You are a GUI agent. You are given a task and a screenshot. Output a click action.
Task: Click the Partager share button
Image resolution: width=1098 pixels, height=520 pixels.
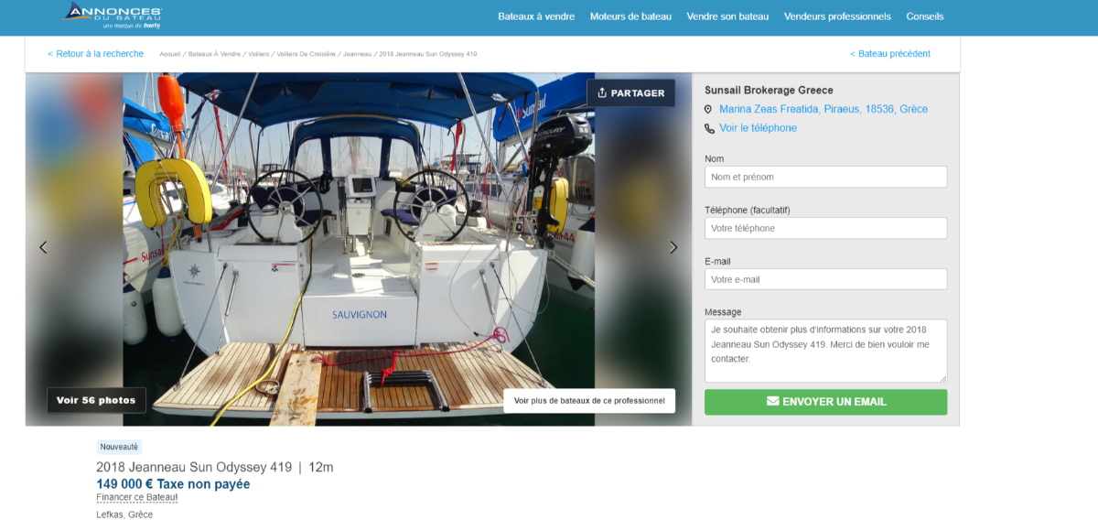(x=630, y=93)
